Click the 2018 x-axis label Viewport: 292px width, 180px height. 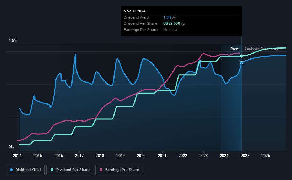point(100,156)
